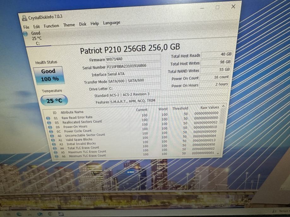
Task: Select the 'Uncorrectable Sector Count' attribute text
Action: pos(85,135)
